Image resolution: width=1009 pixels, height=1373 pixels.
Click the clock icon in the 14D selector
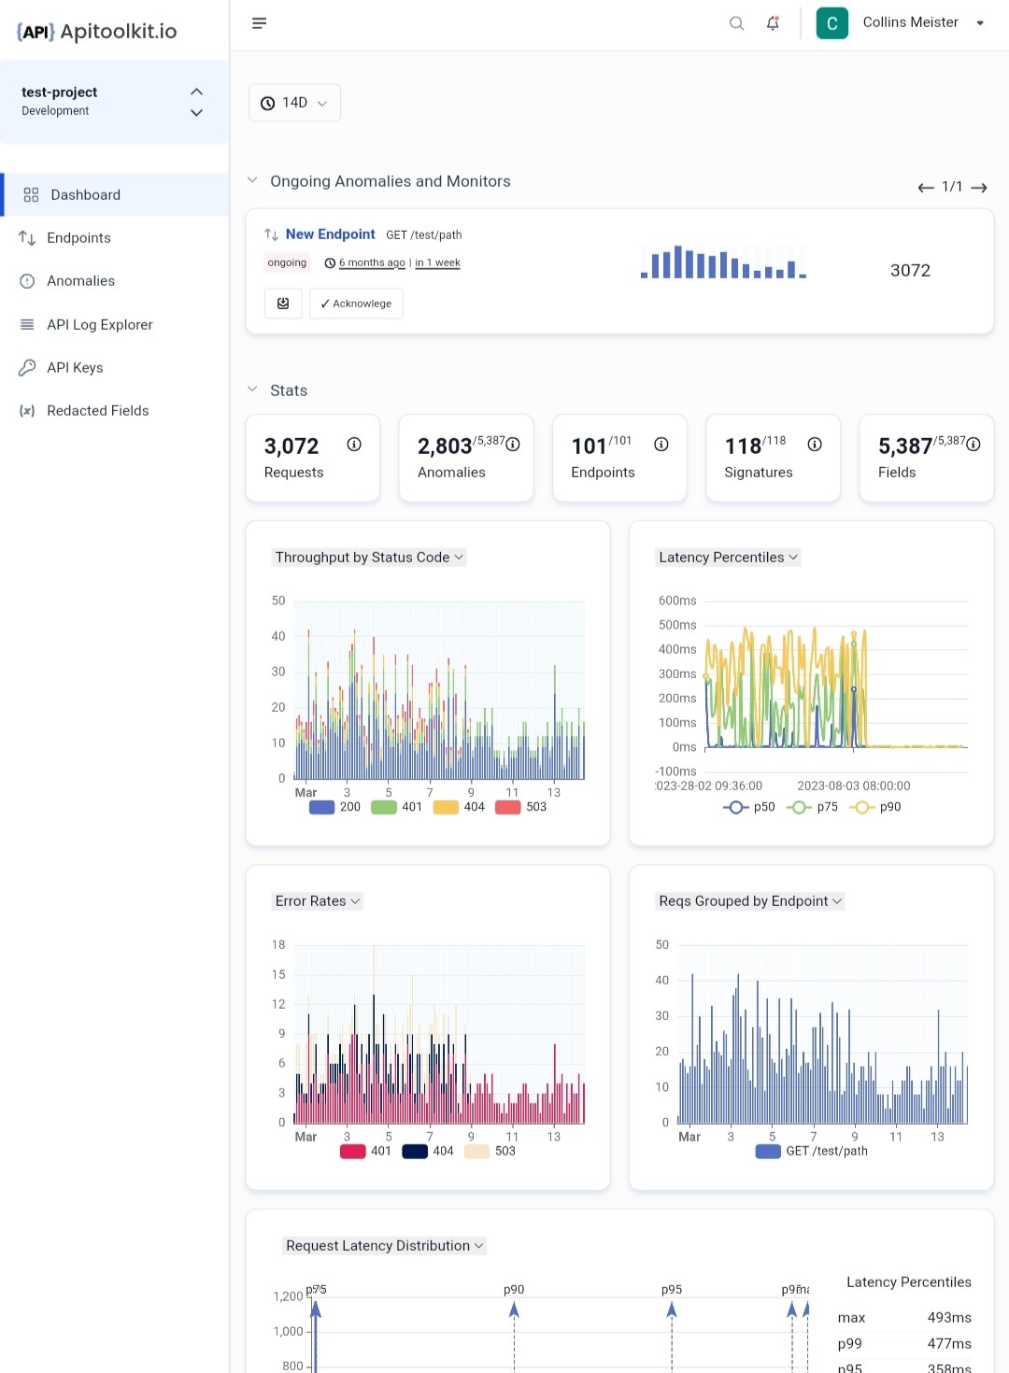point(268,103)
